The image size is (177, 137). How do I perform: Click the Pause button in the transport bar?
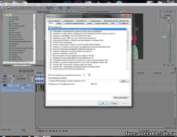(50, 131)
